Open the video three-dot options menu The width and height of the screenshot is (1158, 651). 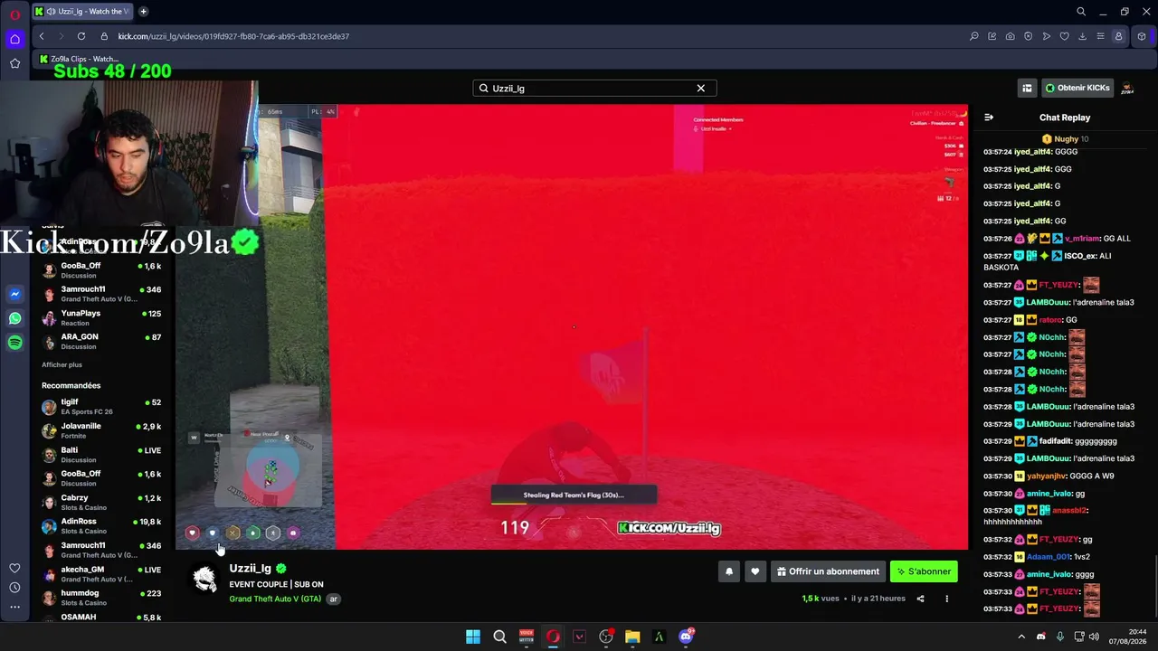947,599
